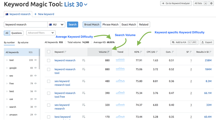Image resolution: width=216 pixels, height=120 pixels.
Task: Click the keyword search input field
Action: 26,25
